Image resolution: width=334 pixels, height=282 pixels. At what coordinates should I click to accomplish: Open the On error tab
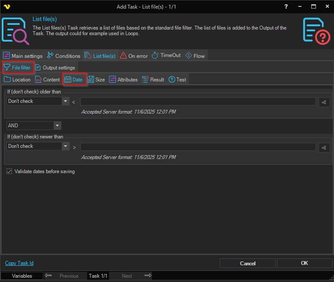point(134,56)
